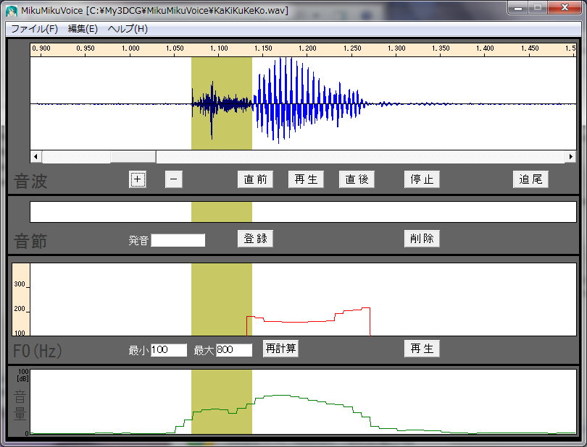Play the F0 with the F0 再生 button

click(422, 349)
